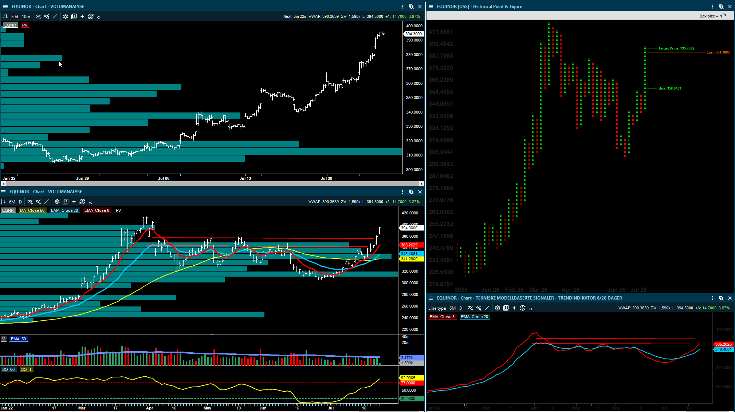Click right arrow of top chart scrollbar
The image size is (735, 412).
421,184
